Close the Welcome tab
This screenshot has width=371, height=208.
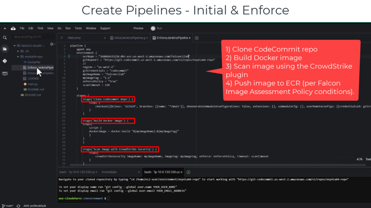(105, 38)
